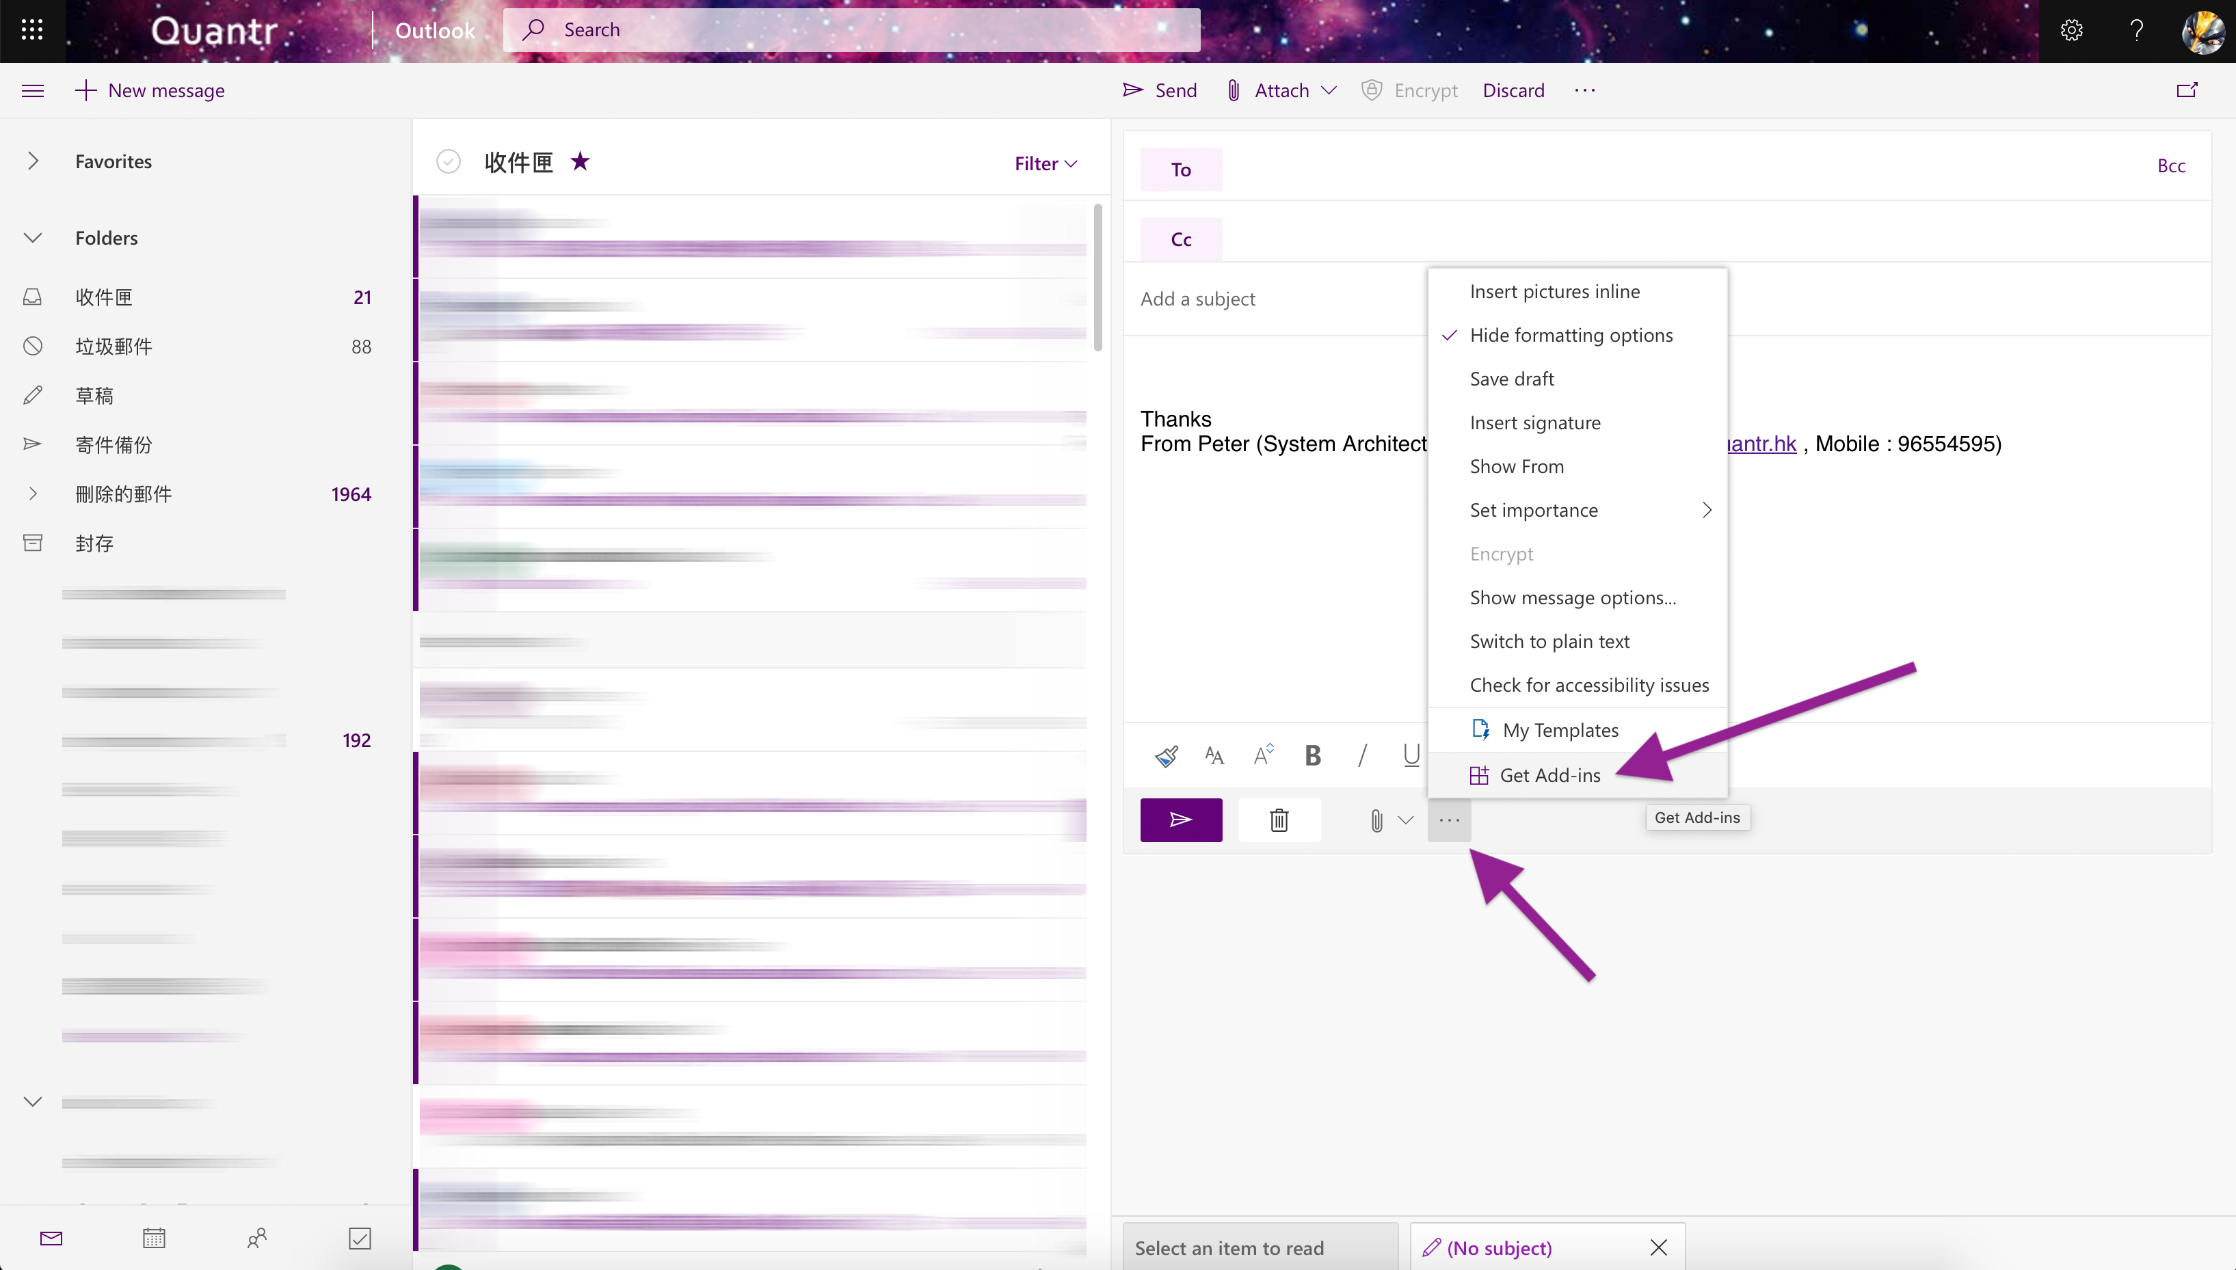Click the Send button at the top

tap(1160, 90)
